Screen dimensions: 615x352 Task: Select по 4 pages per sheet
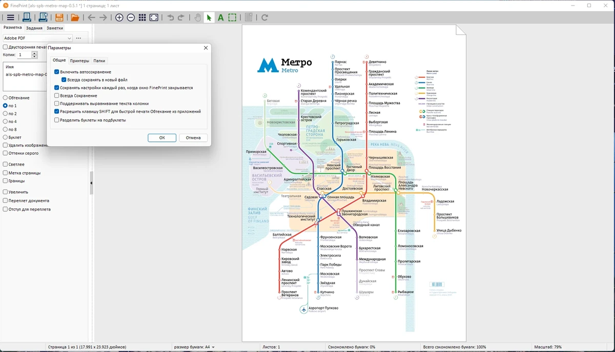point(5,121)
